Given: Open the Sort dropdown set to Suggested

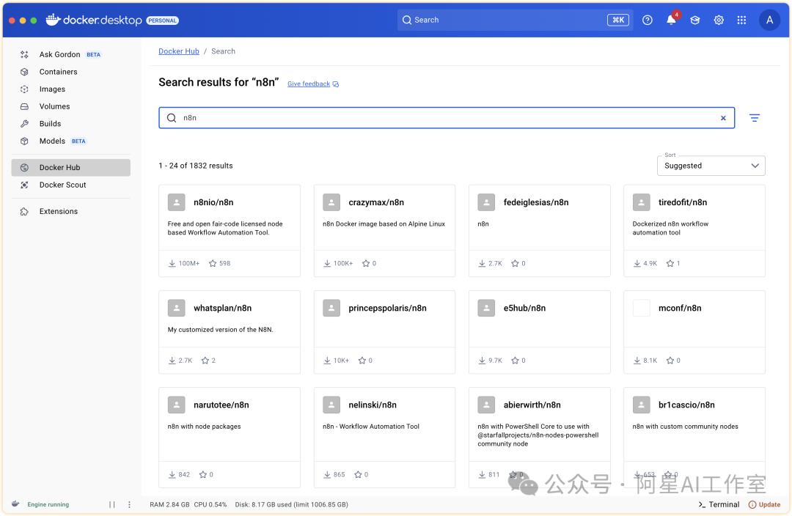Looking at the screenshot, I should (711, 166).
